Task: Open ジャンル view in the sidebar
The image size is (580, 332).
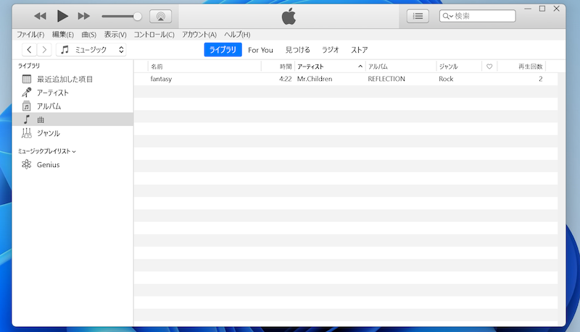Action: (x=48, y=134)
